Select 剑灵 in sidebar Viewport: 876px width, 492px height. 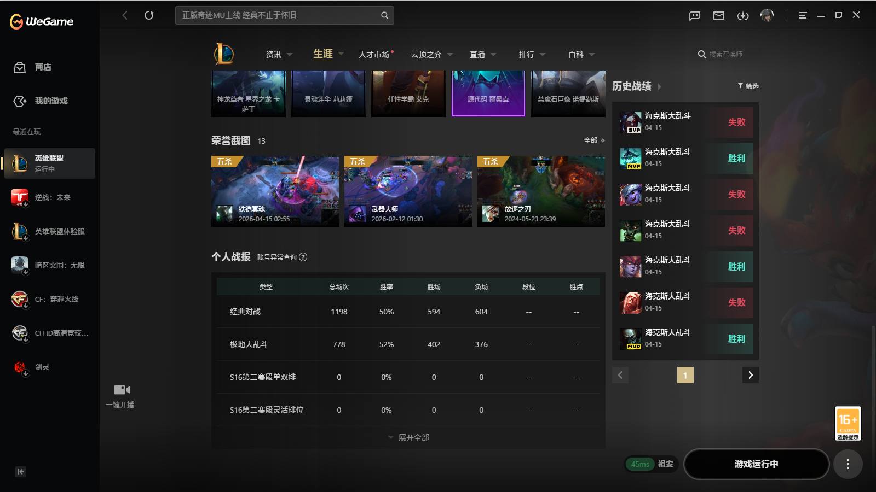click(x=50, y=367)
